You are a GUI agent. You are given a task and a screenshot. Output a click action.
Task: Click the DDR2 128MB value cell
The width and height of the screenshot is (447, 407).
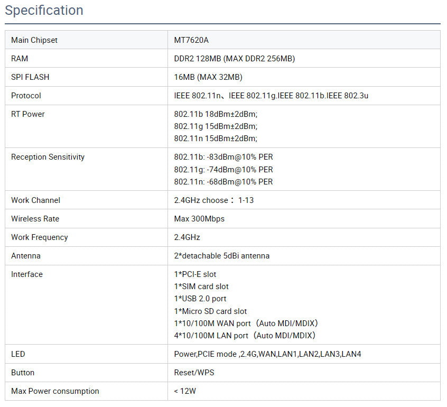(x=304, y=59)
